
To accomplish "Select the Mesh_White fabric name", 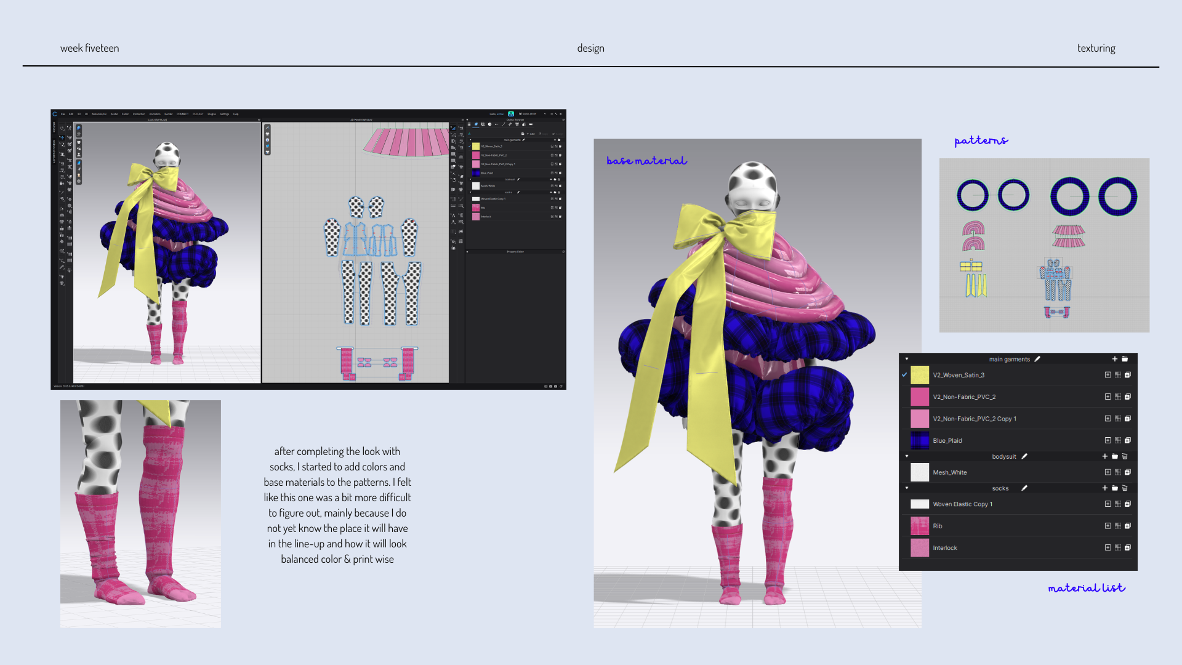I will [x=950, y=472].
